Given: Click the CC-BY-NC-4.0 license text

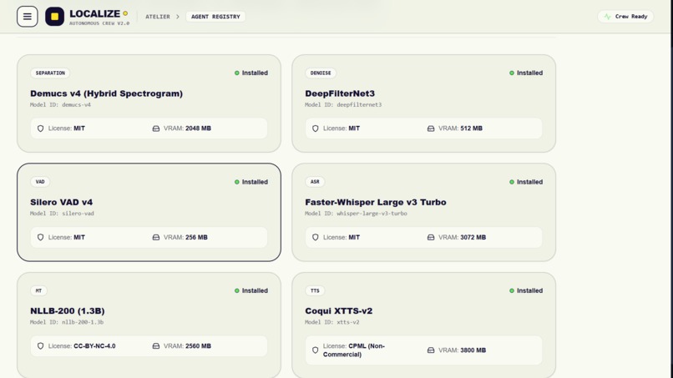Looking at the screenshot, I should point(94,345).
